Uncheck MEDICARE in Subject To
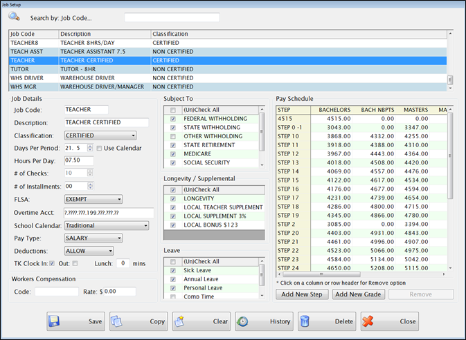Viewport: 466px width, 340px height. [173, 154]
